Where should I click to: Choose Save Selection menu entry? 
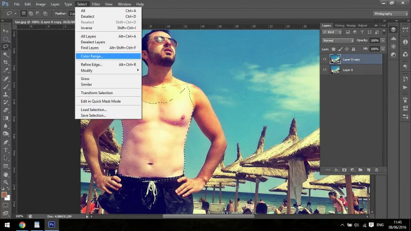[x=108, y=115]
